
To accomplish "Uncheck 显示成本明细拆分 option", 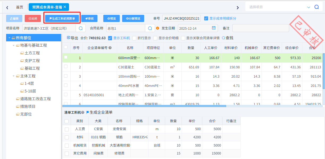I will pyautogui.click(x=206, y=18).
